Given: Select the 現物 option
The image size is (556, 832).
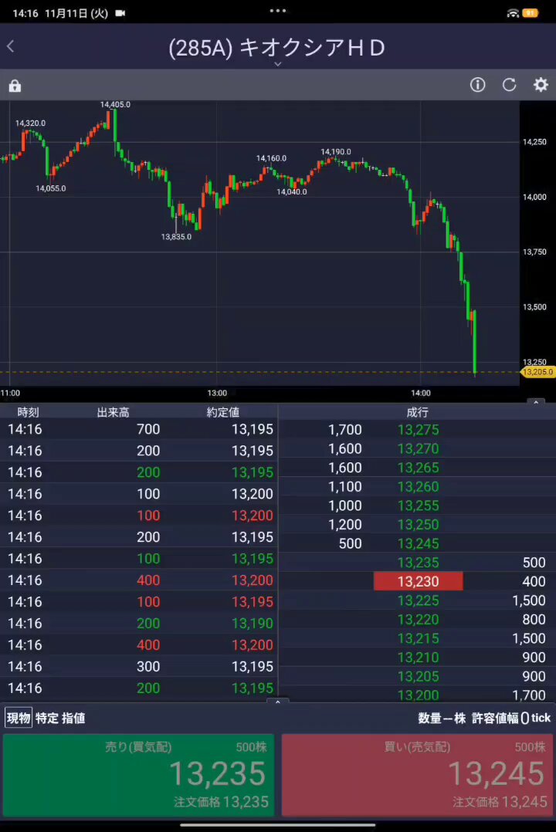Looking at the screenshot, I should (19, 718).
